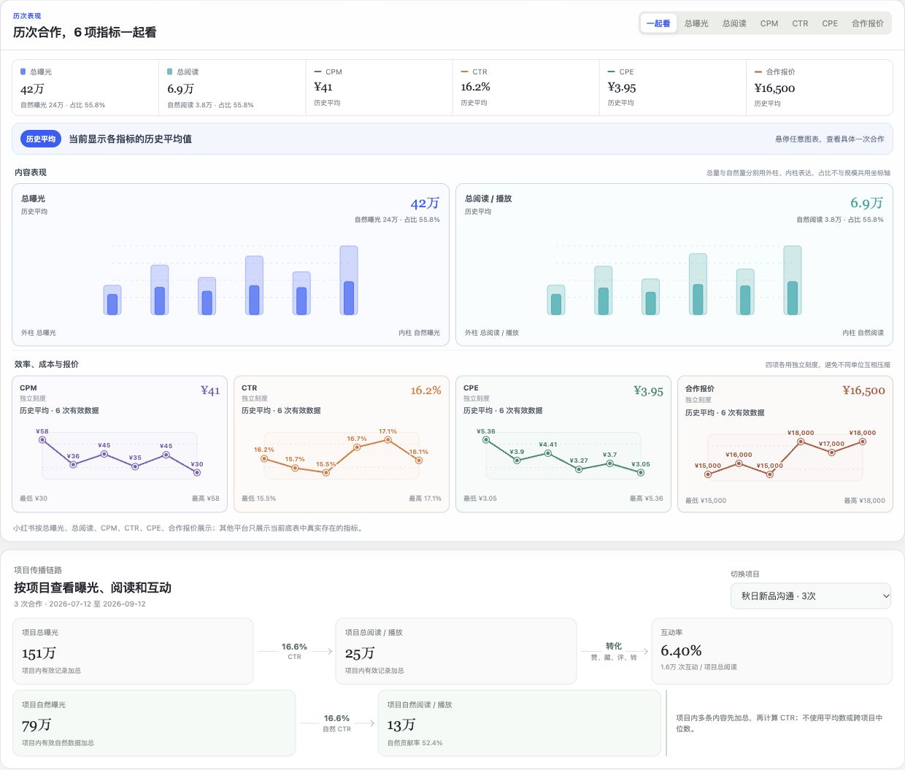Click the brown 合作报价 legend dash in the summary card
905x770 pixels.
[758, 72]
